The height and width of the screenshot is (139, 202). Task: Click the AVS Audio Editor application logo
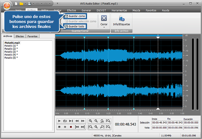(7, 6)
